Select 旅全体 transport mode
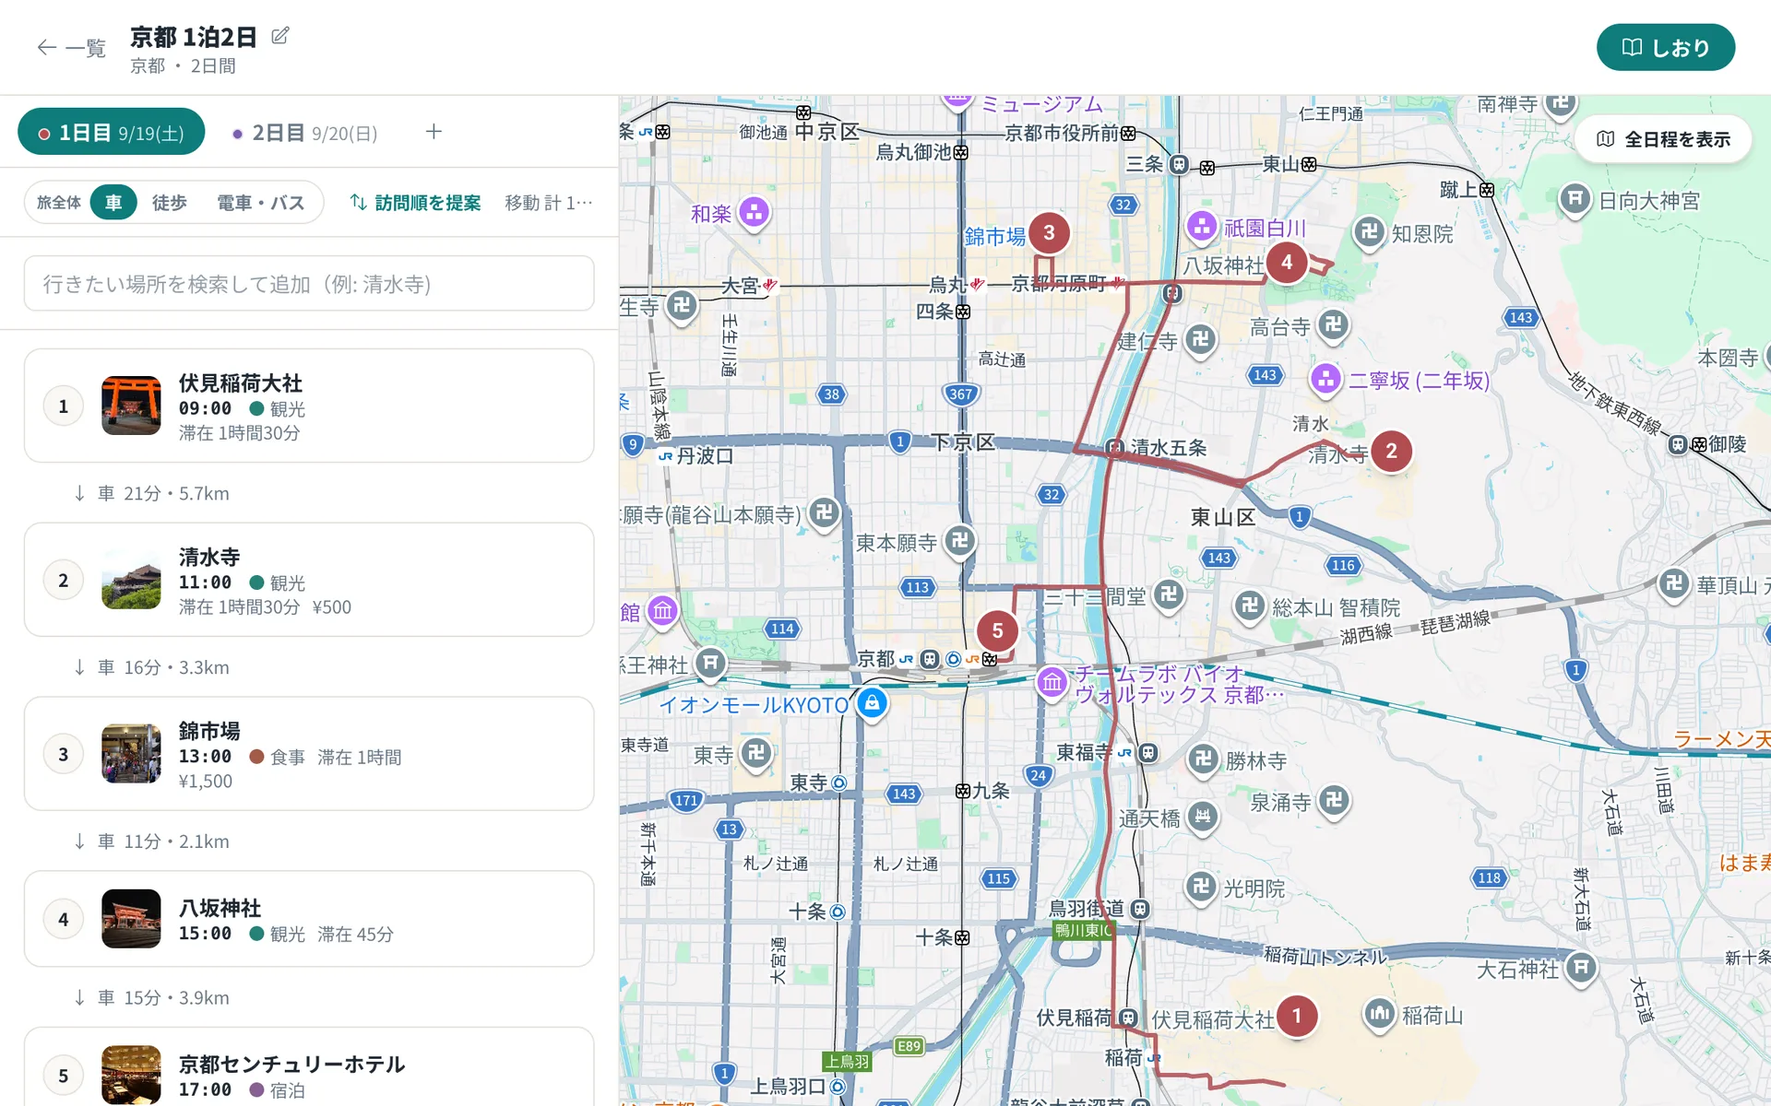 [59, 203]
